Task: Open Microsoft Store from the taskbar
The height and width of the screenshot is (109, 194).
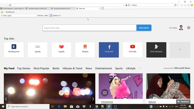Action: (x=72, y=106)
